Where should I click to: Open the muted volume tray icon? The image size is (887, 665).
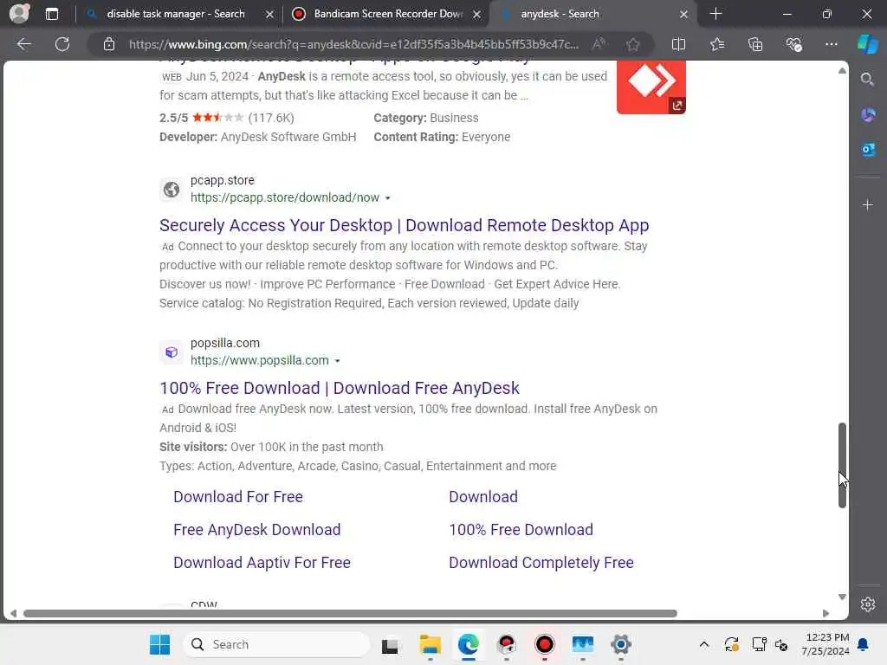pos(781,644)
